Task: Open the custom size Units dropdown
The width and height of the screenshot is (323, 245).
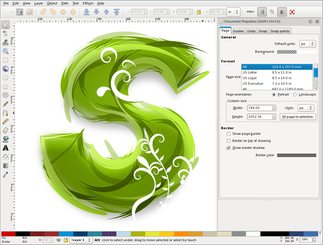Action: coord(306,108)
